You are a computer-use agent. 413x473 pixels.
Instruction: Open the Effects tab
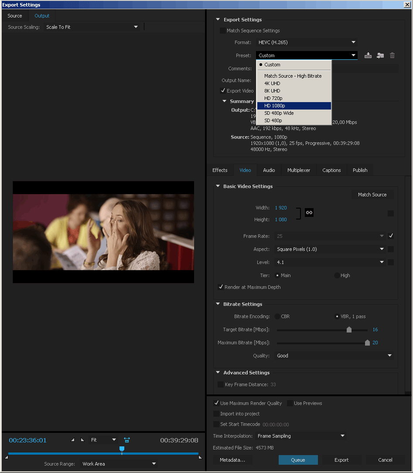pyautogui.click(x=220, y=170)
